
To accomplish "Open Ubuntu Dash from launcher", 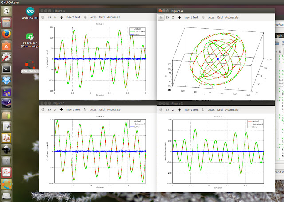I will (6, 11).
